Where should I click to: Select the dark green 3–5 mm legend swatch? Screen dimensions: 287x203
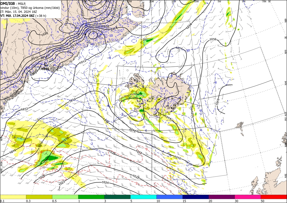click(x=117, y=197)
